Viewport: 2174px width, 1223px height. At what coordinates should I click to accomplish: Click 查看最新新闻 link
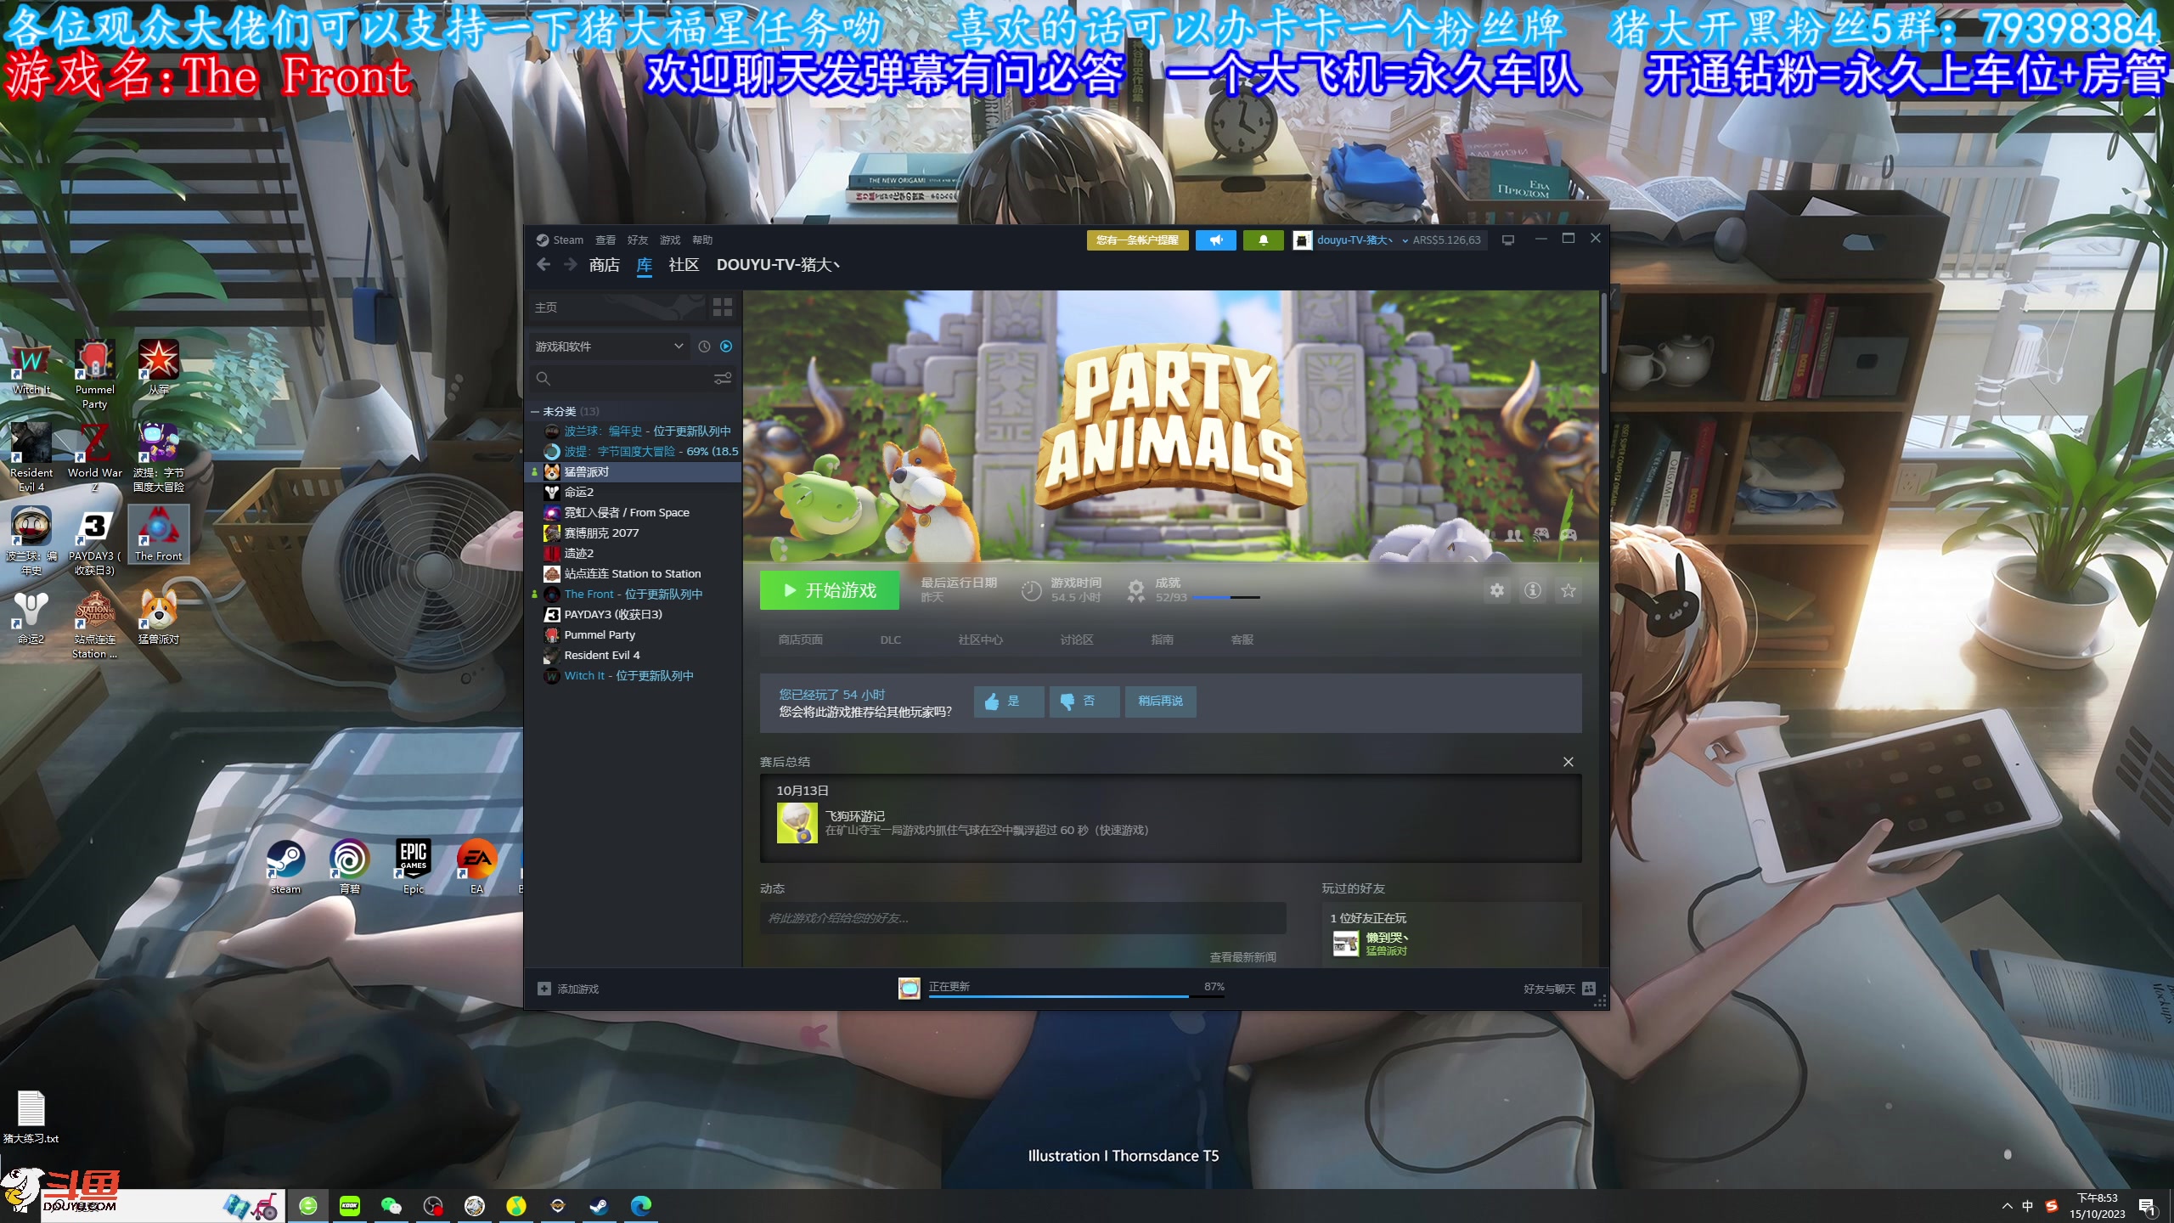pos(1242,957)
